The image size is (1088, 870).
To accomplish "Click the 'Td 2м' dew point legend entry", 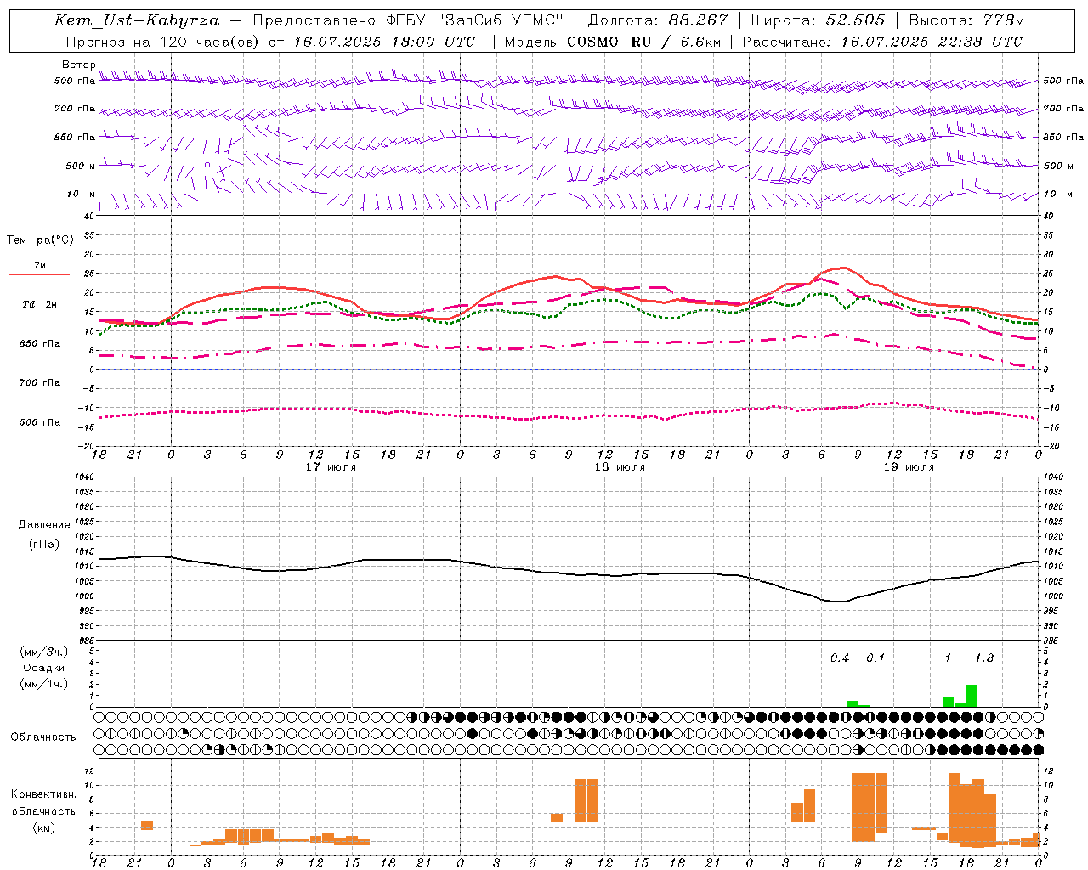I will (x=40, y=304).
